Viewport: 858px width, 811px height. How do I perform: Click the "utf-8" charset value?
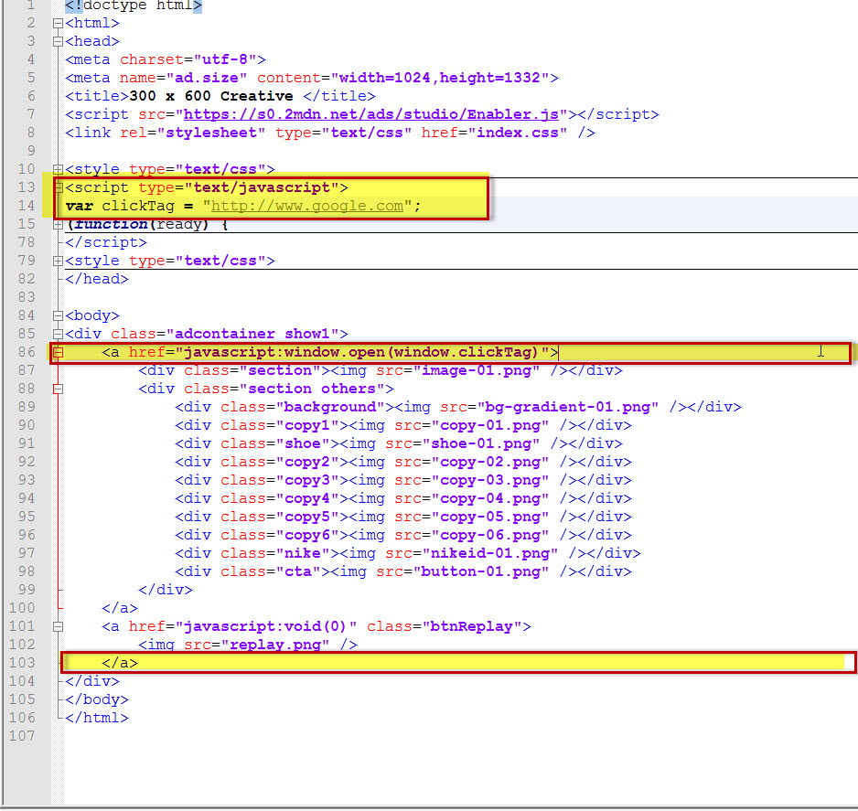click(x=225, y=59)
